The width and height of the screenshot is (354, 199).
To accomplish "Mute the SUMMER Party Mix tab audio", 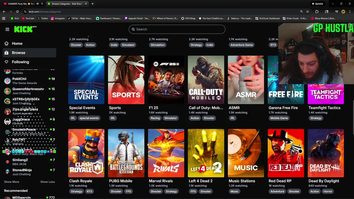I will 38,4.
